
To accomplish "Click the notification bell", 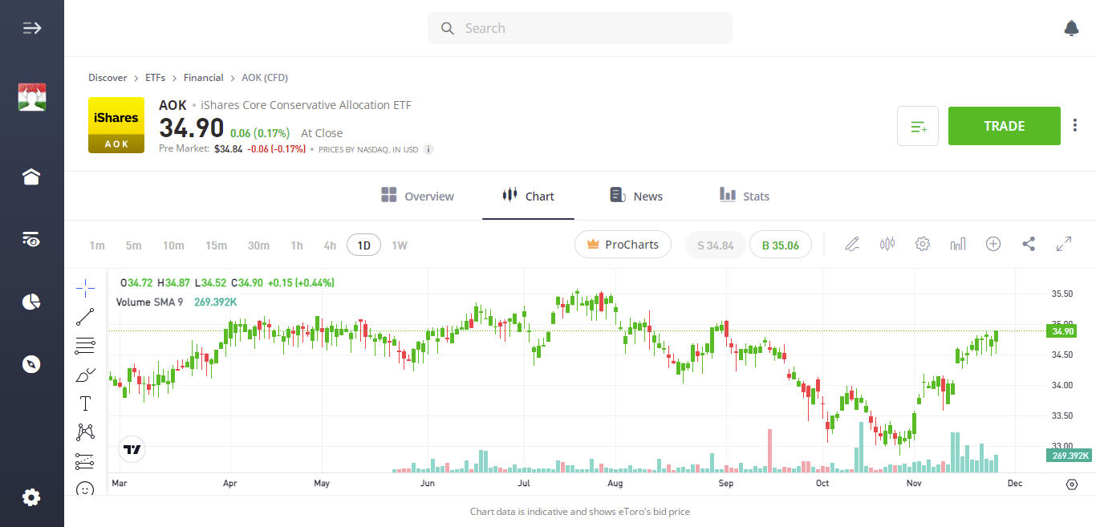I will (1071, 27).
